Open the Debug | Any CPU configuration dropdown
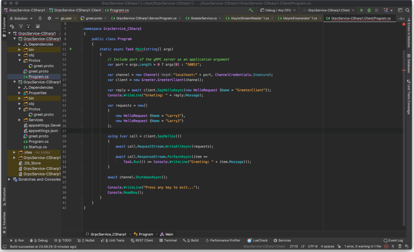 click(278, 10)
